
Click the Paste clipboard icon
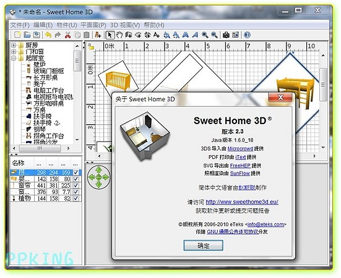point(87,35)
